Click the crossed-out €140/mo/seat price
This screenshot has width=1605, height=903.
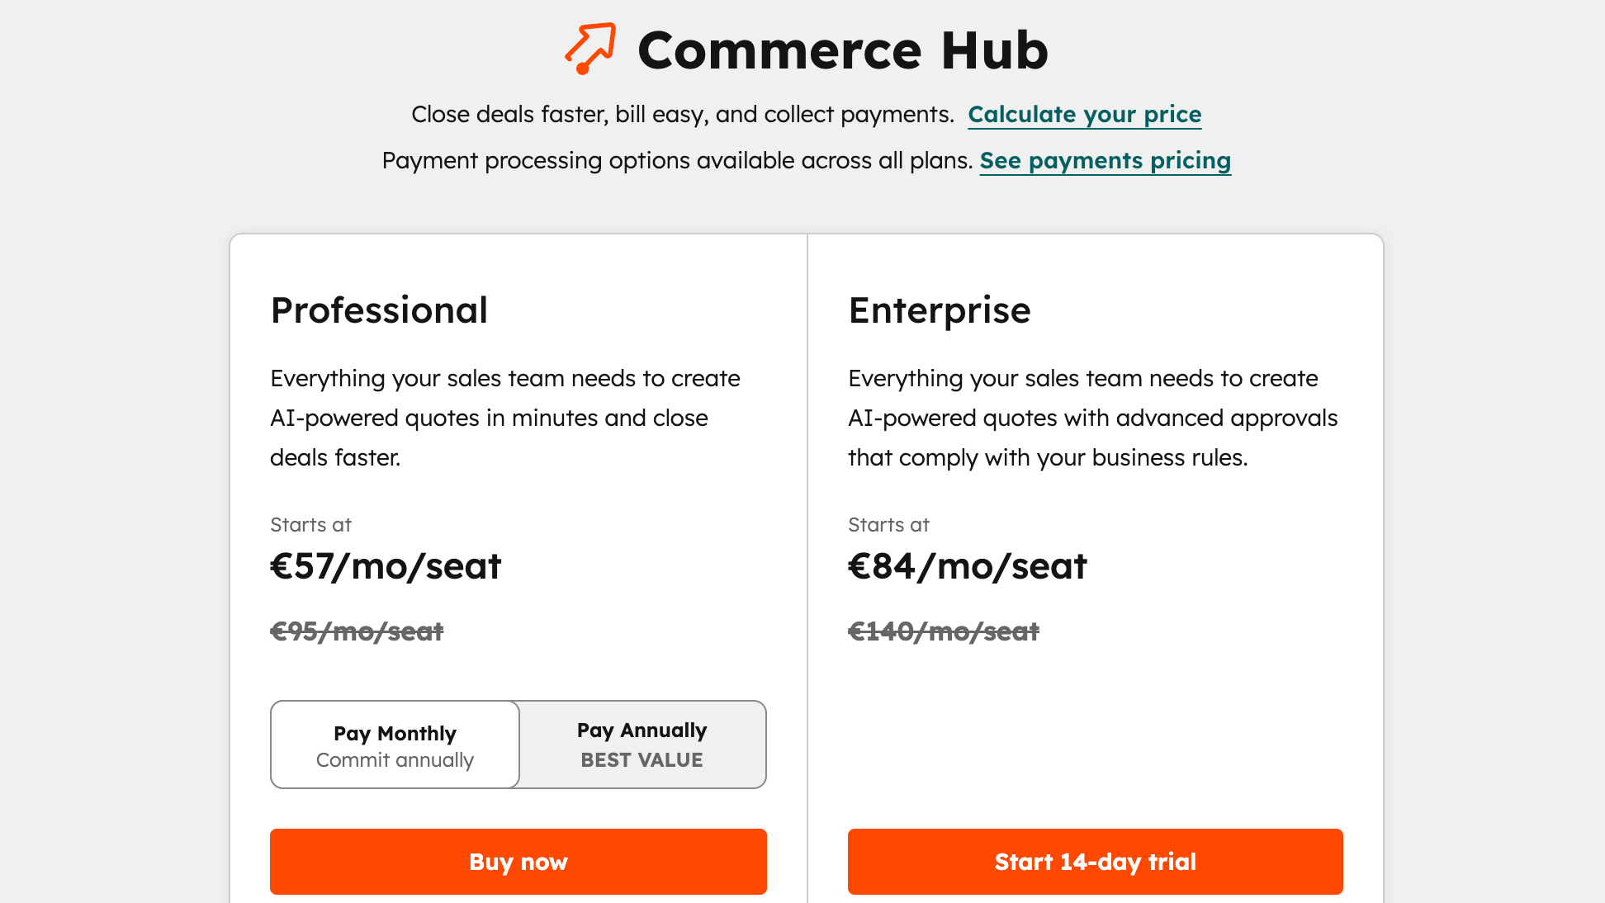[943, 631]
